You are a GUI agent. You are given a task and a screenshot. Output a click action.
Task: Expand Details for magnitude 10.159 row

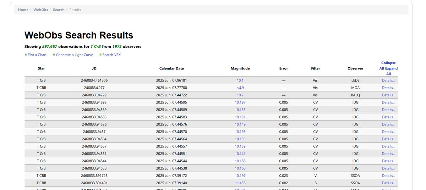[388, 146]
